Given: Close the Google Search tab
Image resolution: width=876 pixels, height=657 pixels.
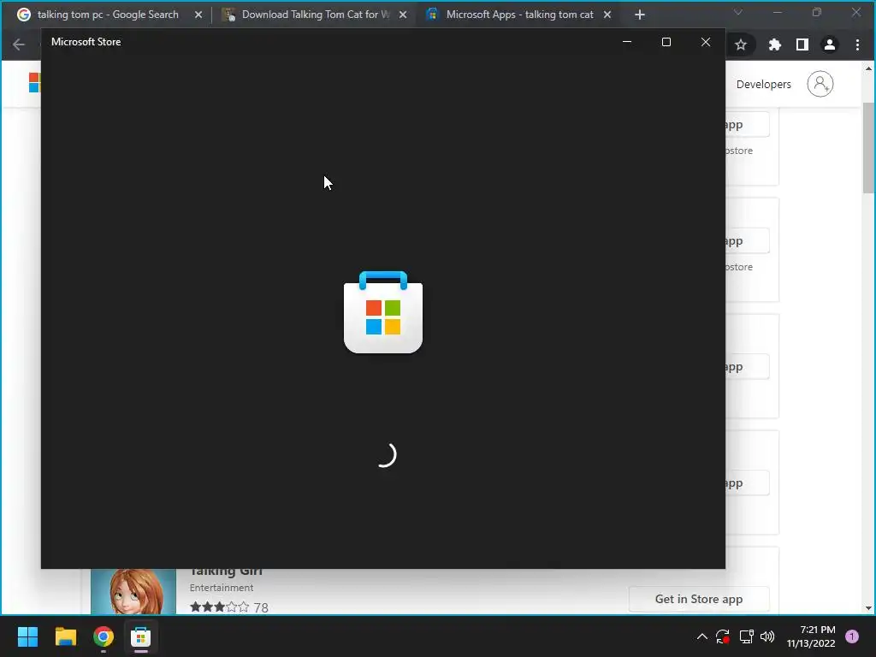Looking at the screenshot, I should tap(198, 15).
